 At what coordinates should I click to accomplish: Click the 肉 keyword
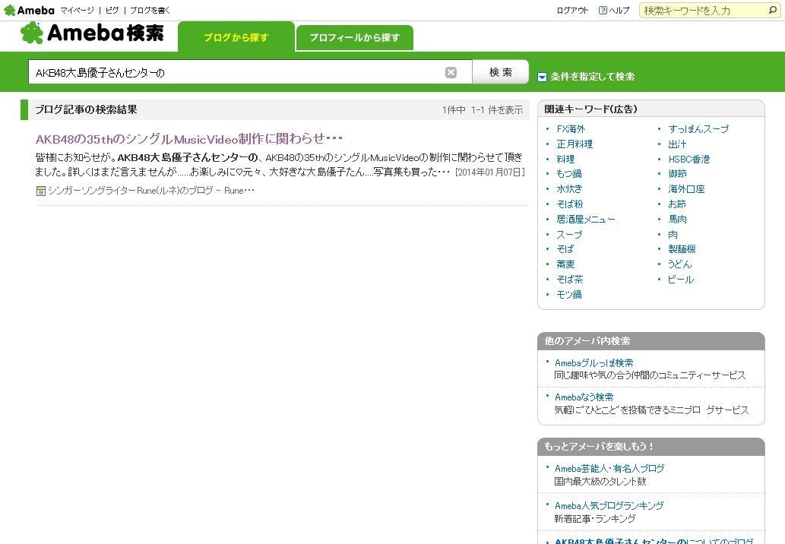pyautogui.click(x=673, y=234)
